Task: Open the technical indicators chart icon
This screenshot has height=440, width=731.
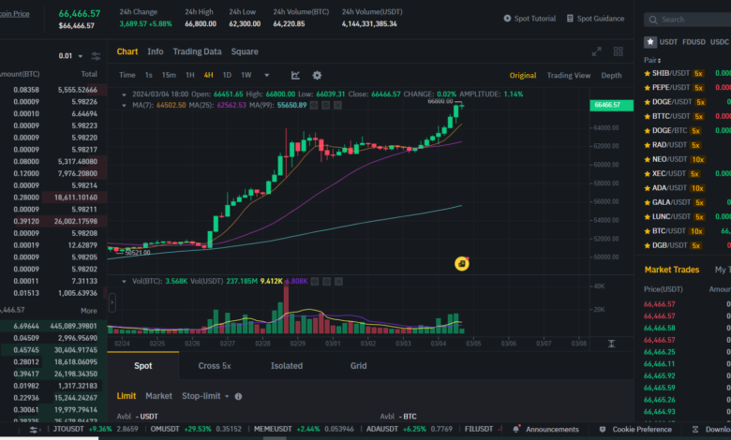Action: [x=295, y=75]
